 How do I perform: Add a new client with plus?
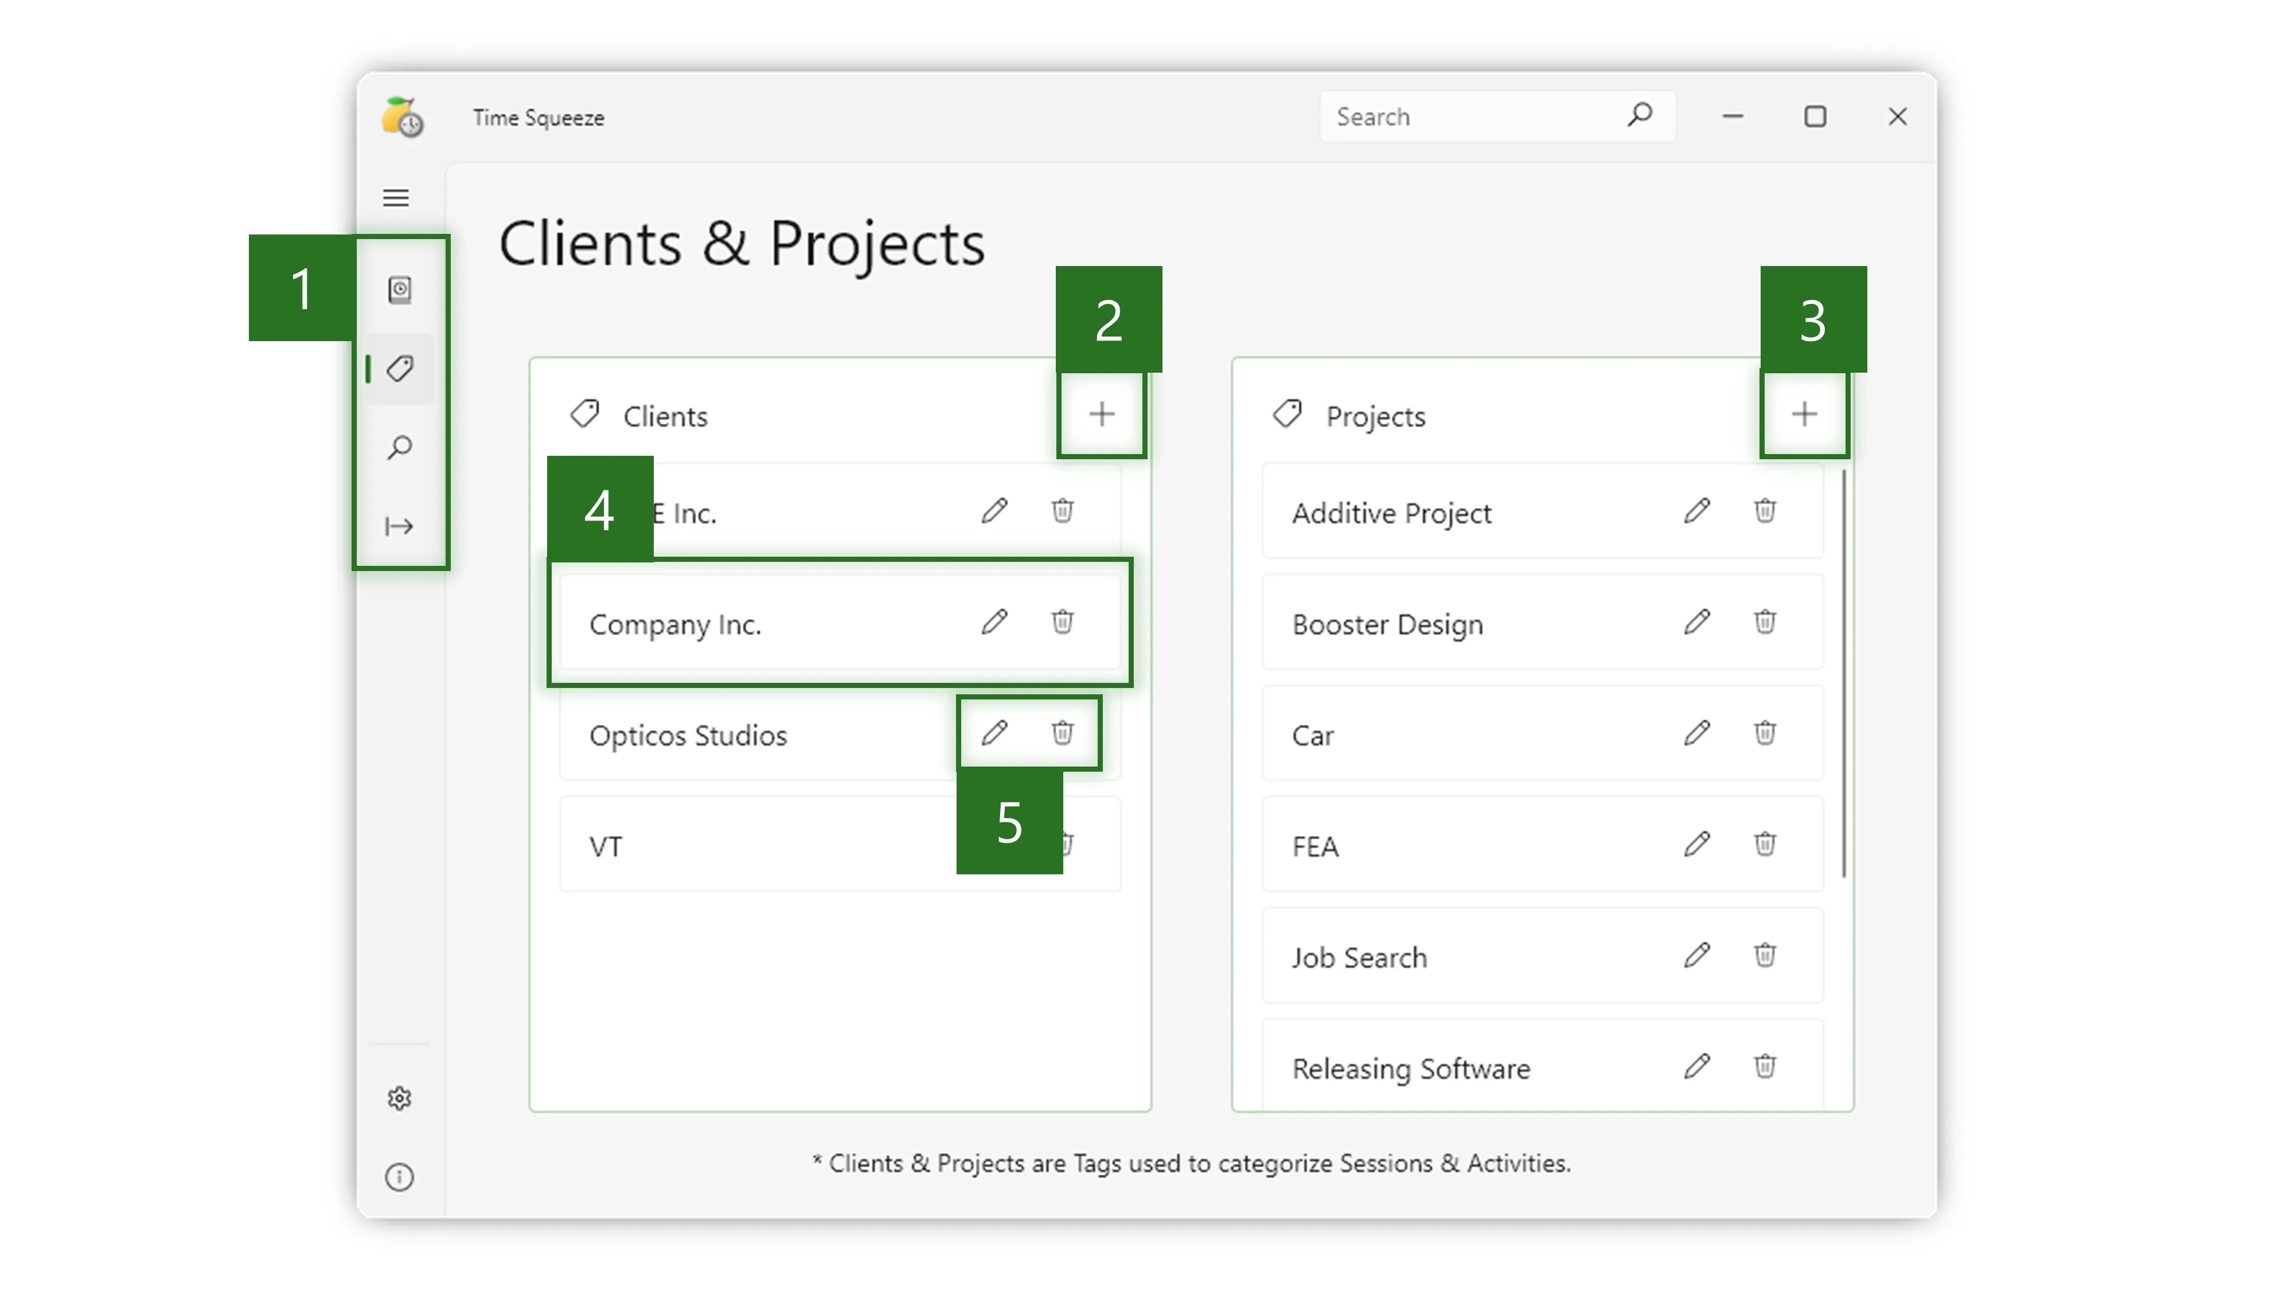pos(1102,414)
